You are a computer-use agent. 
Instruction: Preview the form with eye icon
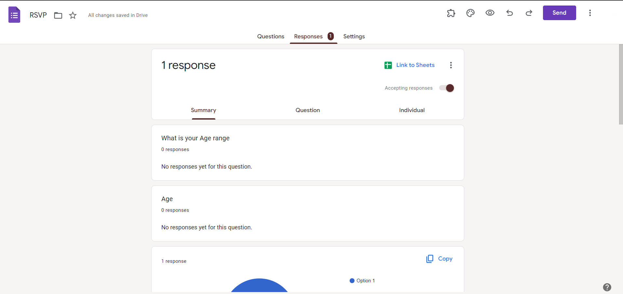click(x=490, y=13)
